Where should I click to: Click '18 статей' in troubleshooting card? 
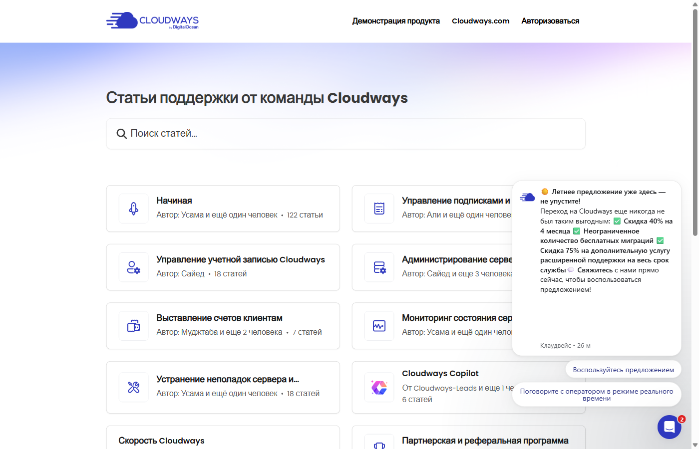pos(303,394)
